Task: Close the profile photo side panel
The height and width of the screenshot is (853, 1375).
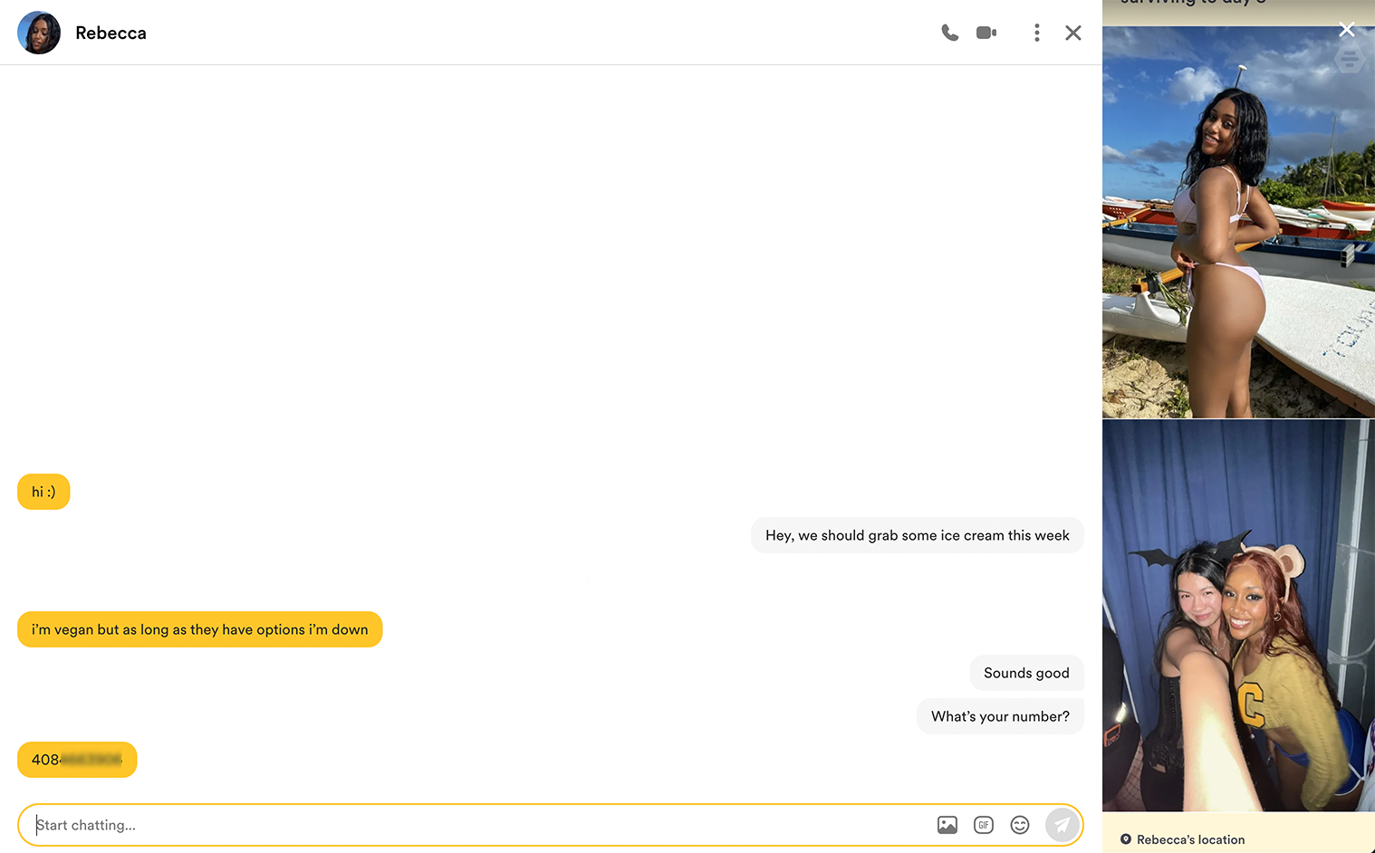Action: (1346, 30)
